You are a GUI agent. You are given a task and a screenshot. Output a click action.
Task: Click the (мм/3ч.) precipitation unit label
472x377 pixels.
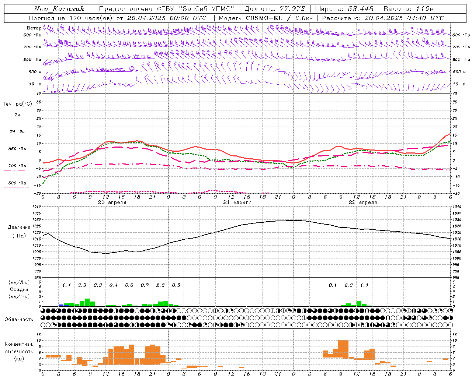point(19,282)
